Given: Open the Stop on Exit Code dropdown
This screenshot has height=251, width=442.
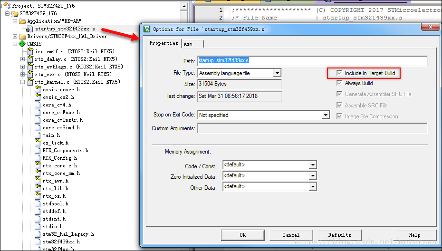Looking at the screenshot, I should pos(326,115).
